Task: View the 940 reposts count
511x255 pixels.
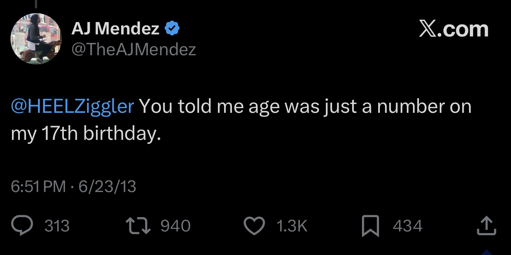Action: pyautogui.click(x=175, y=226)
